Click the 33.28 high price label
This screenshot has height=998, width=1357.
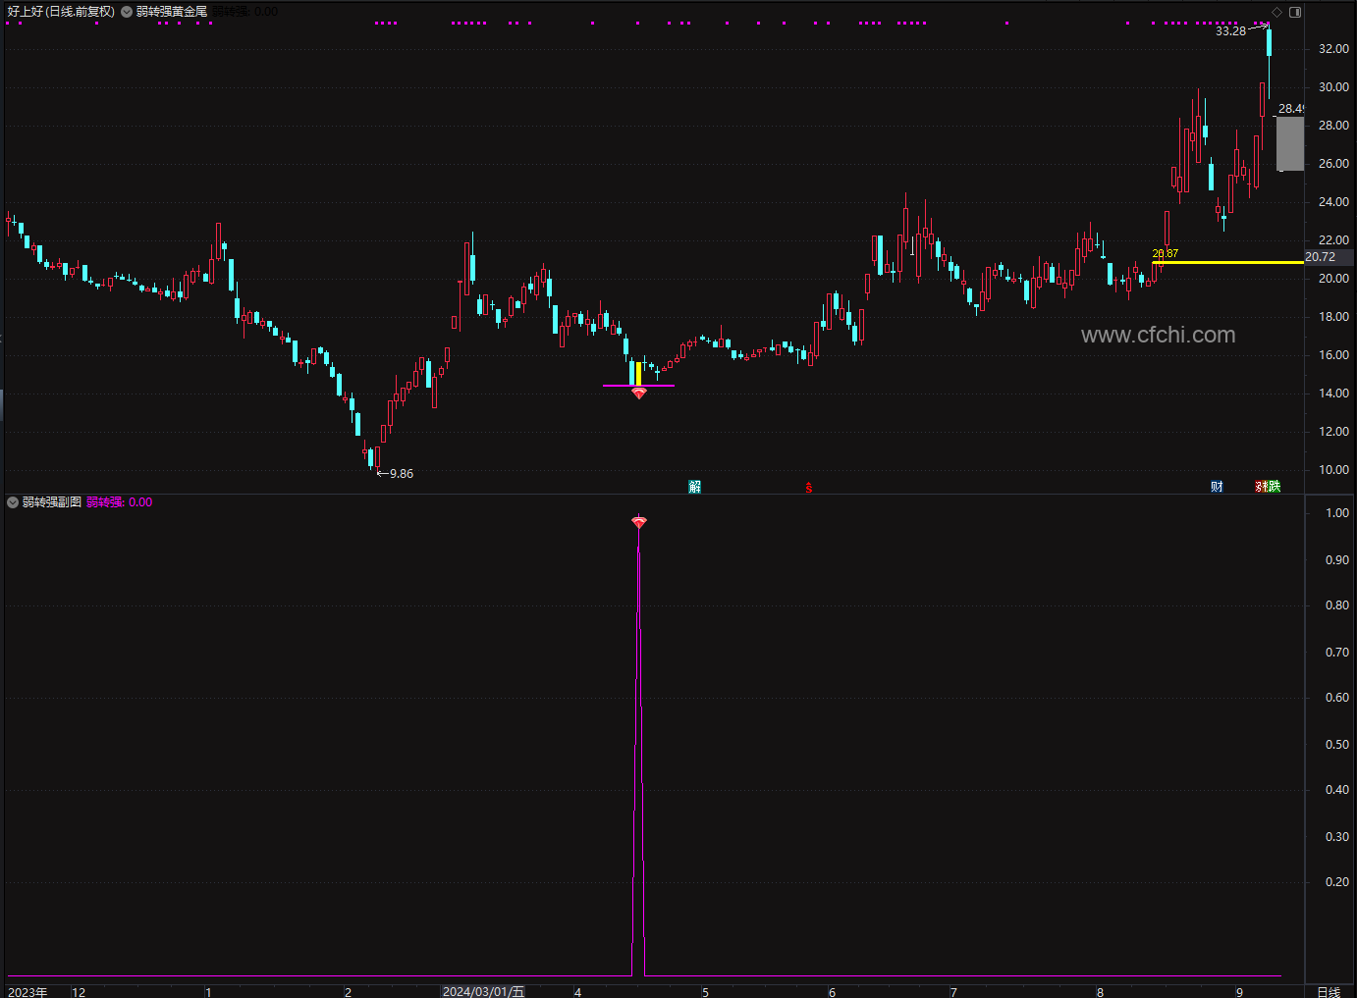[x=1230, y=31]
